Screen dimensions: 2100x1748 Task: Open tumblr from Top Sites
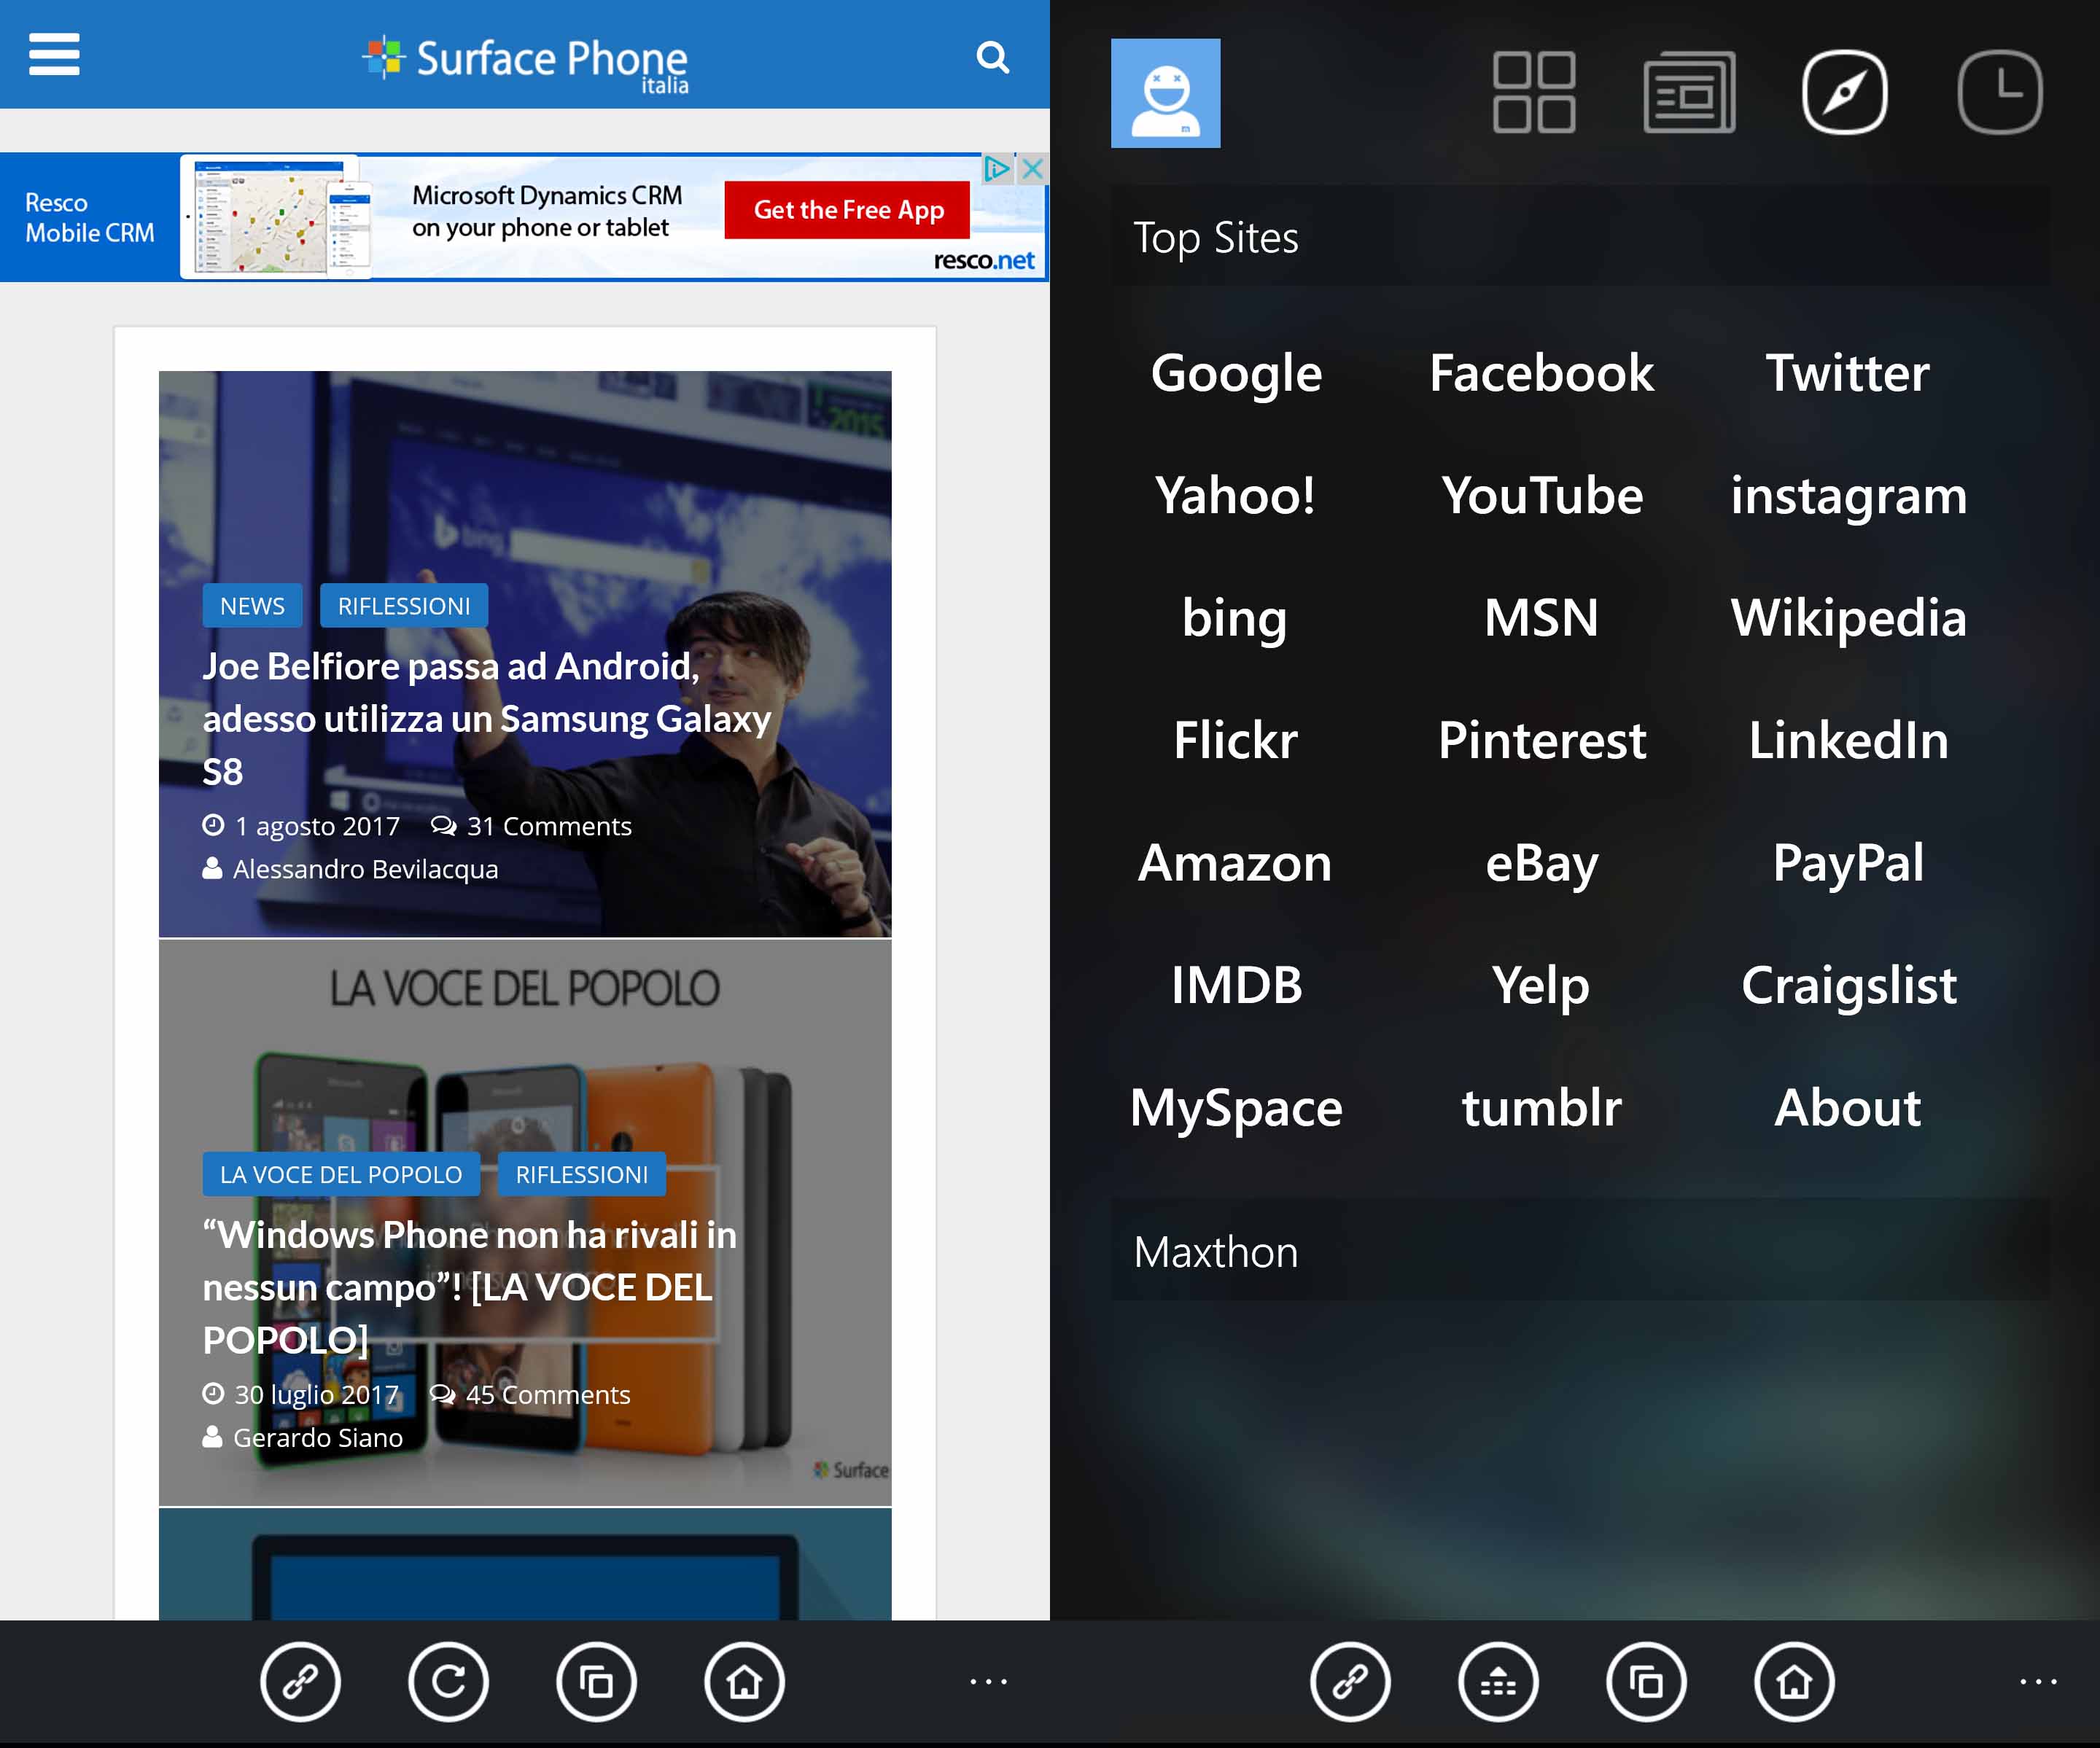tap(1541, 1109)
